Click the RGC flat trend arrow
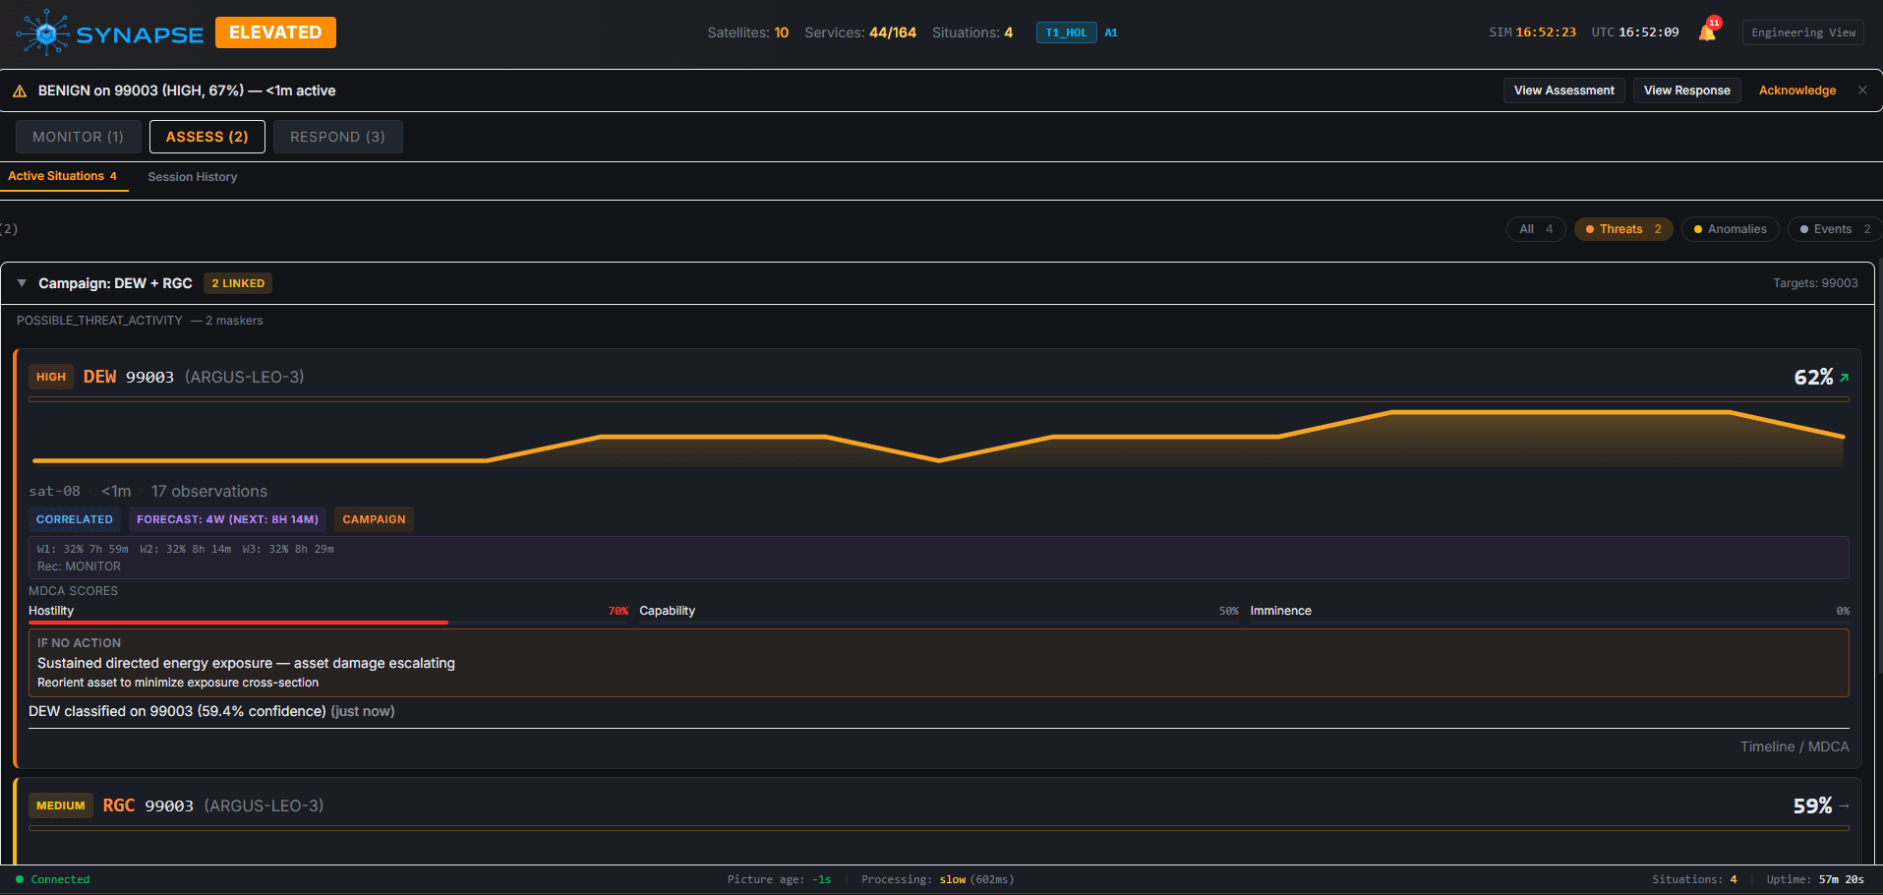The height and width of the screenshot is (895, 1883). pos(1844,806)
